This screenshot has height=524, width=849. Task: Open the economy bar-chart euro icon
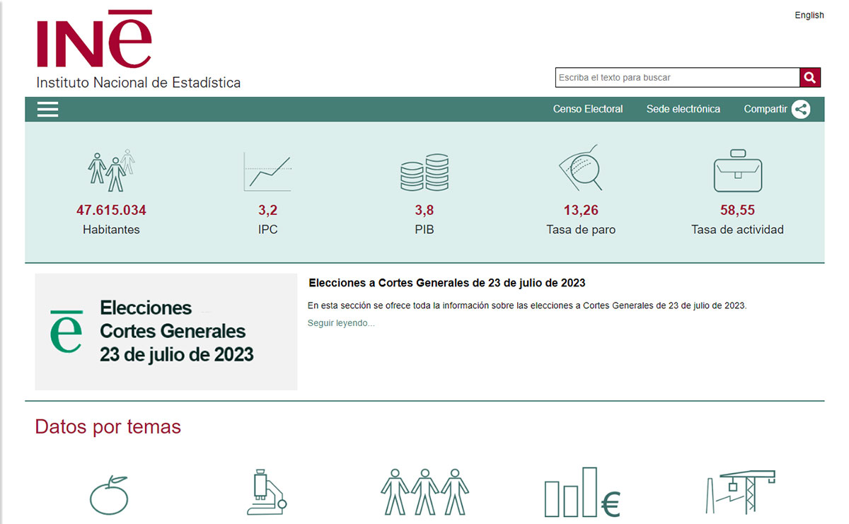(x=581, y=491)
